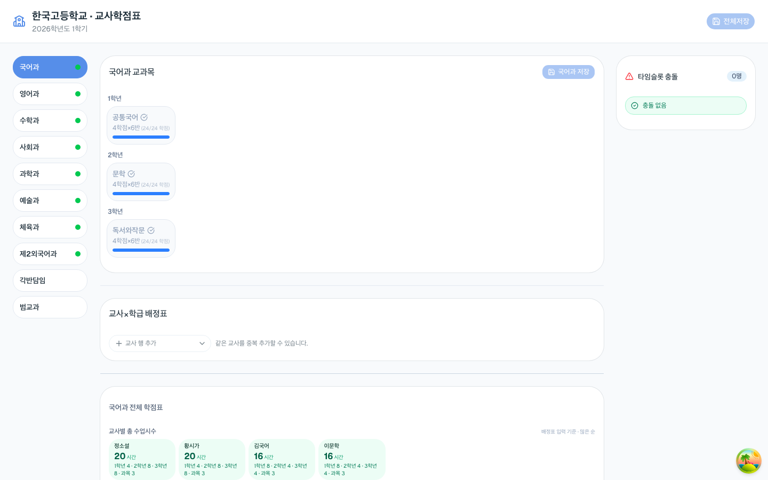Image resolution: width=768 pixels, height=480 pixels.
Task: Click the 국어과 저장 button
Action: coord(569,72)
